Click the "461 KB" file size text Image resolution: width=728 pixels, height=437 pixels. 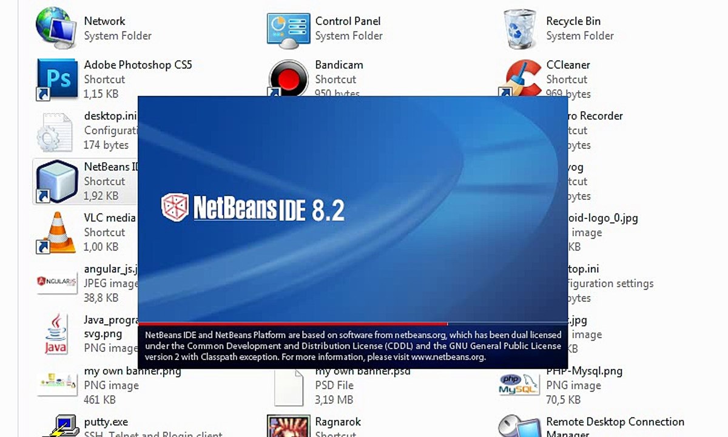point(99,400)
